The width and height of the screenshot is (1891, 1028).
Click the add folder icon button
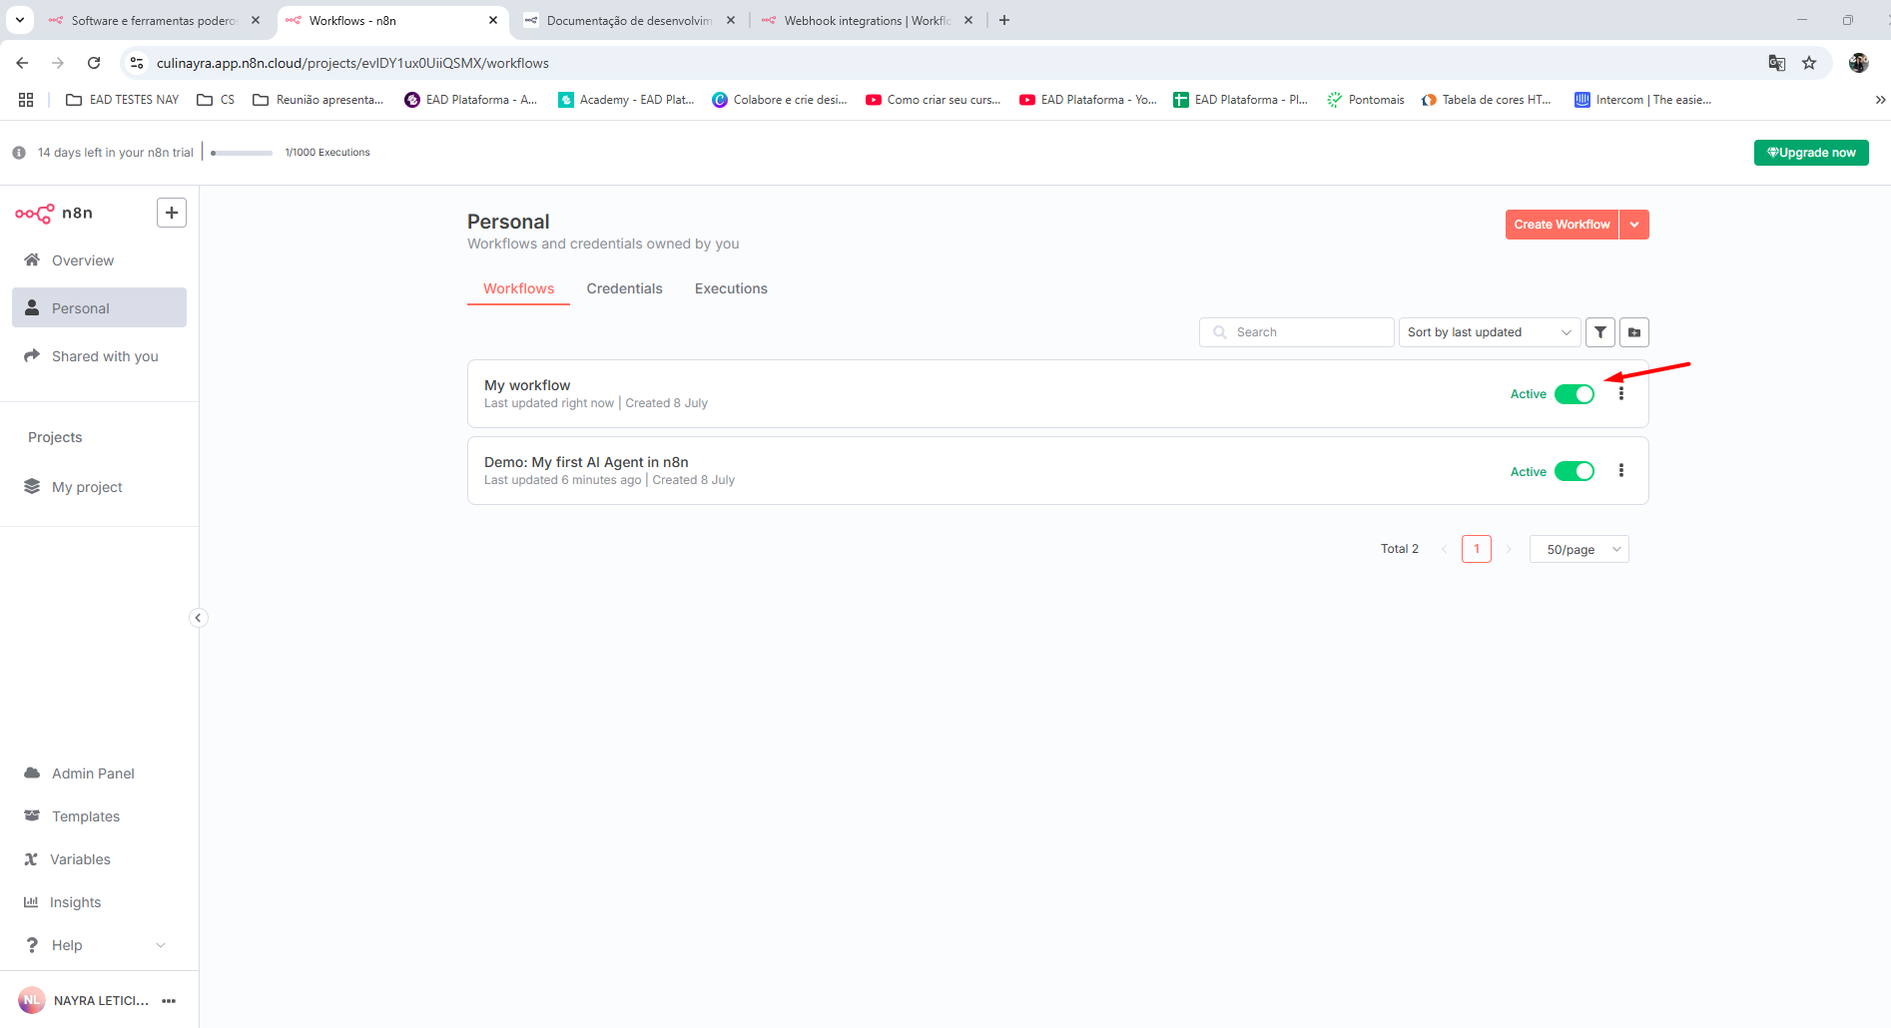(x=1634, y=332)
